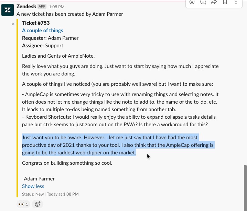Click the 'Today at 1:08 PM' footer
Image resolution: width=247 pixels, height=211 pixels.
tap(63, 194)
